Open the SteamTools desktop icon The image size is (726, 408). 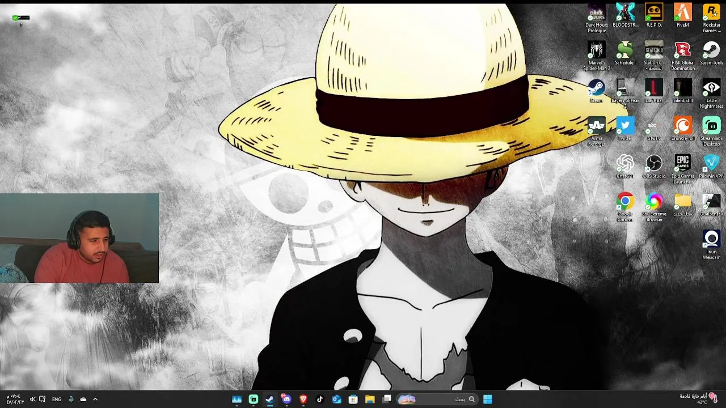pos(711,53)
